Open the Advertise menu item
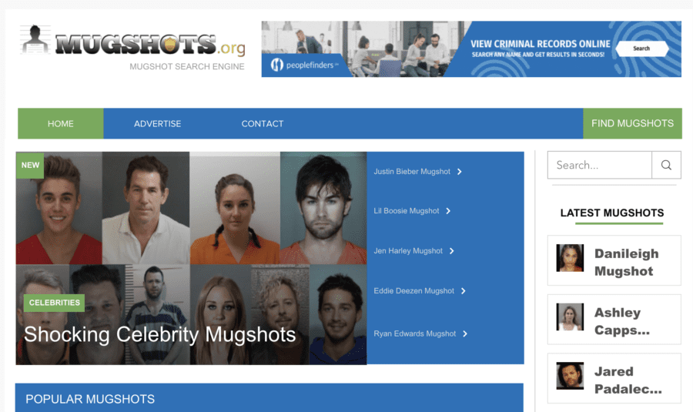Screen dimensions: 693x412 click(x=157, y=124)
